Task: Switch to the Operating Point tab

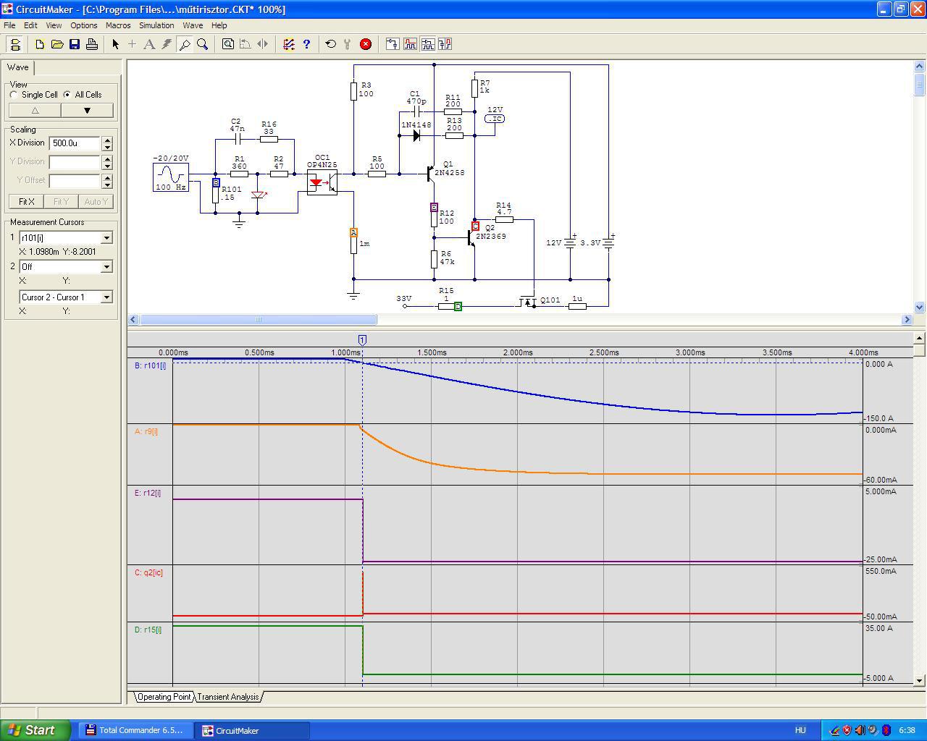Action: 164,697
